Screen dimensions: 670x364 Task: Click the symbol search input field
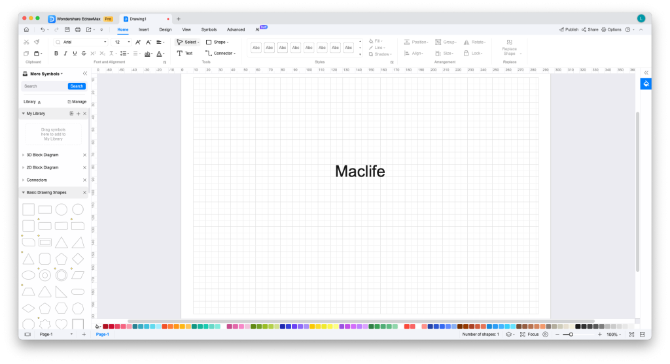pos(44,86)
